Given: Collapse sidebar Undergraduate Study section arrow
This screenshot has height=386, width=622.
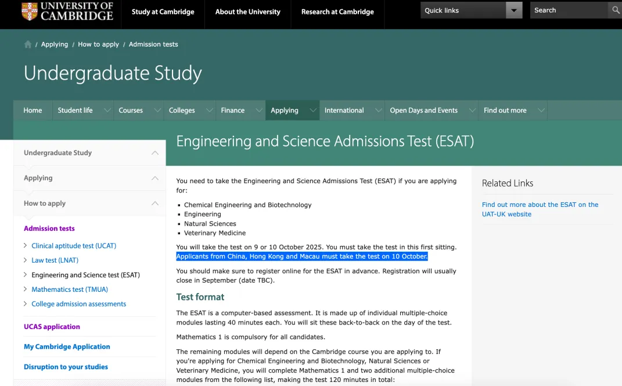Looking at the screenshot, I should 155,153.
